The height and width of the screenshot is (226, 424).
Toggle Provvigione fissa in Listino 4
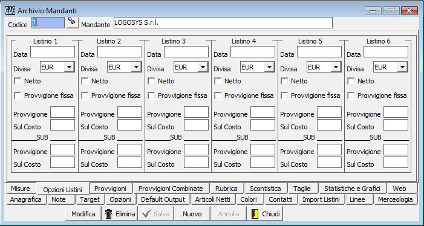click(x=218, y=95)
